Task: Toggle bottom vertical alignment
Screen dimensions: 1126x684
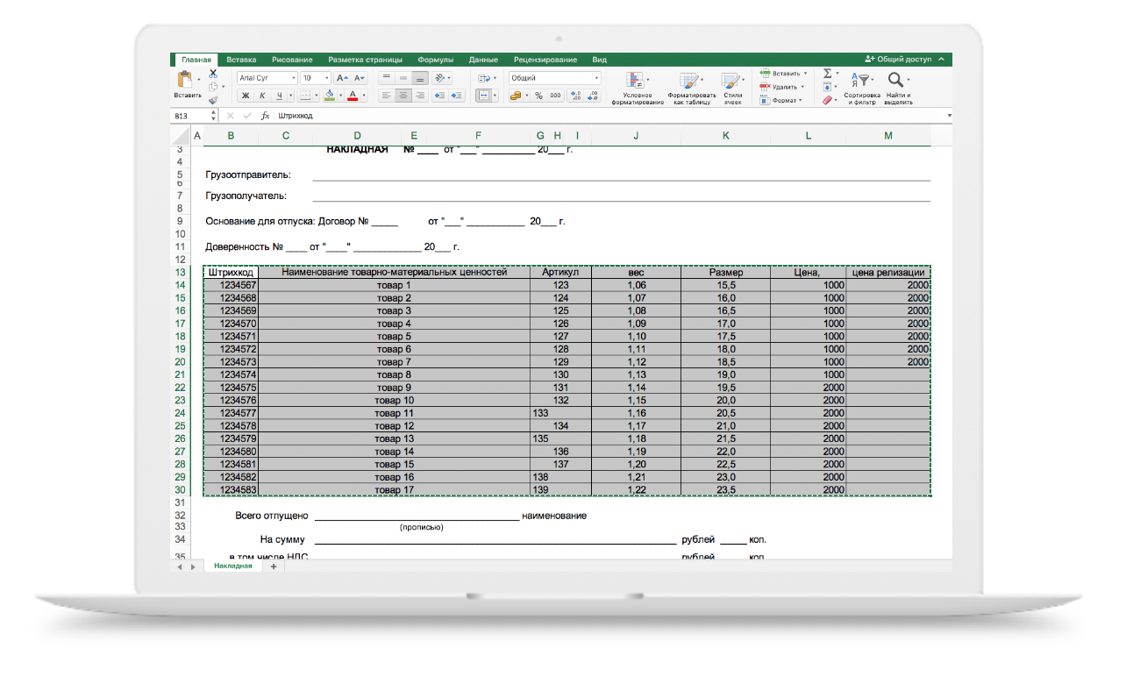Action: [420, 78]
